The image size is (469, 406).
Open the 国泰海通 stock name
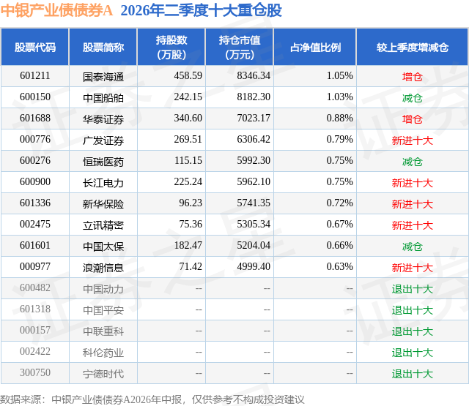point(103,77)
